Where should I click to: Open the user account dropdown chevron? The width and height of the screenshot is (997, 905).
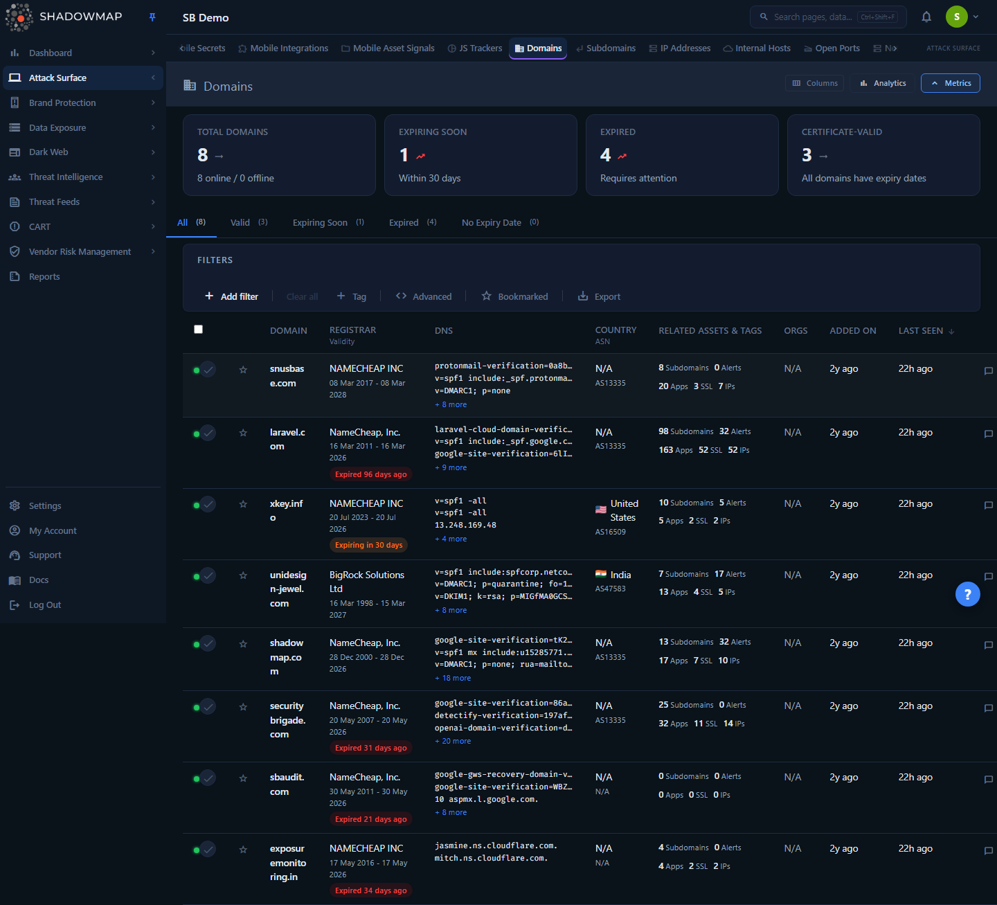[976, 17]
